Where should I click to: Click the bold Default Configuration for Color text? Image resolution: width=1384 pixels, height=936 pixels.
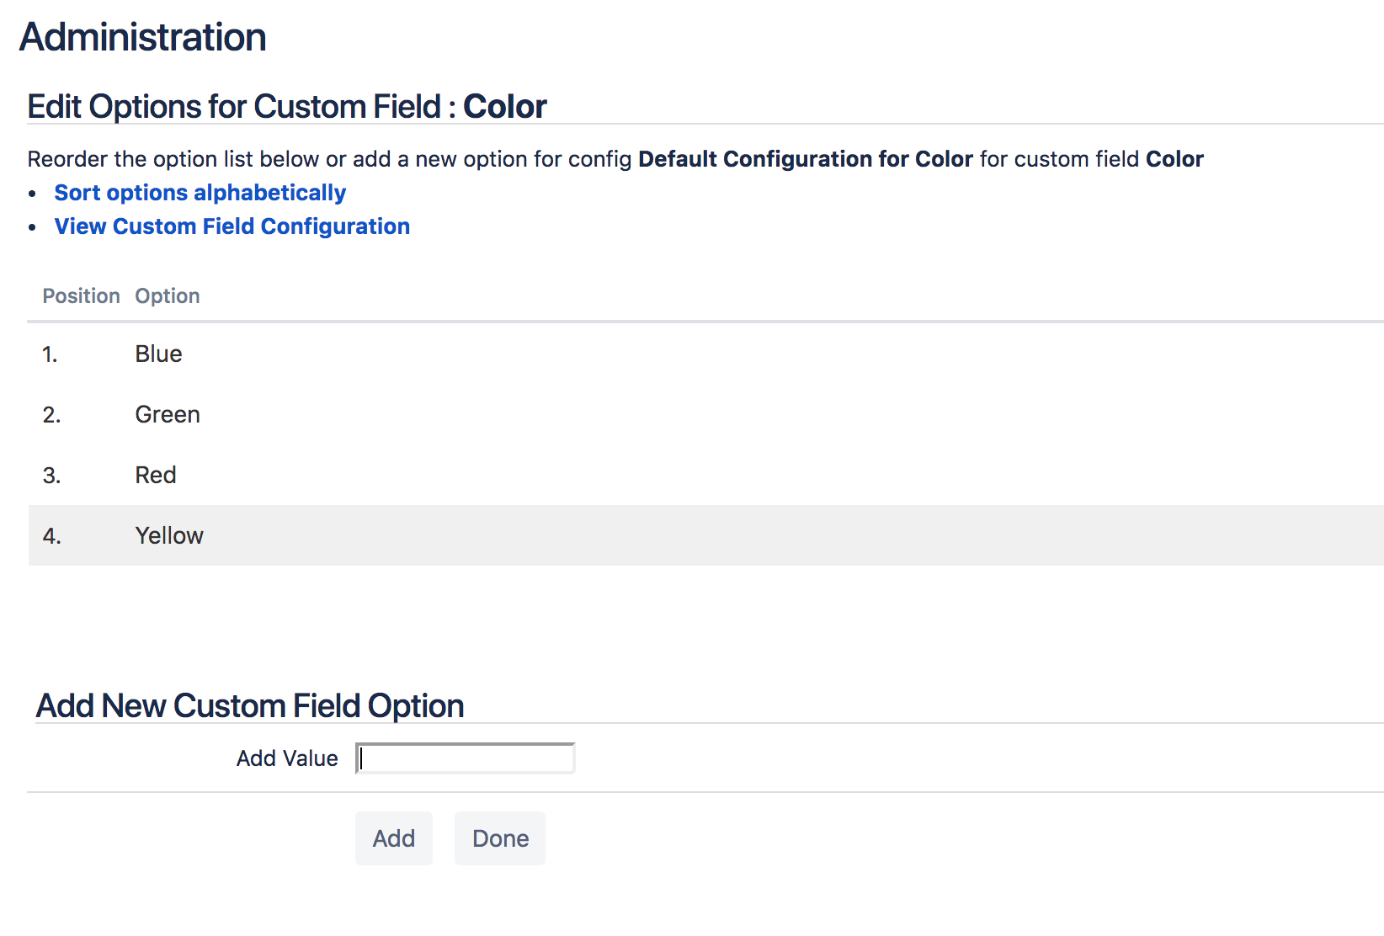[805, 159]
